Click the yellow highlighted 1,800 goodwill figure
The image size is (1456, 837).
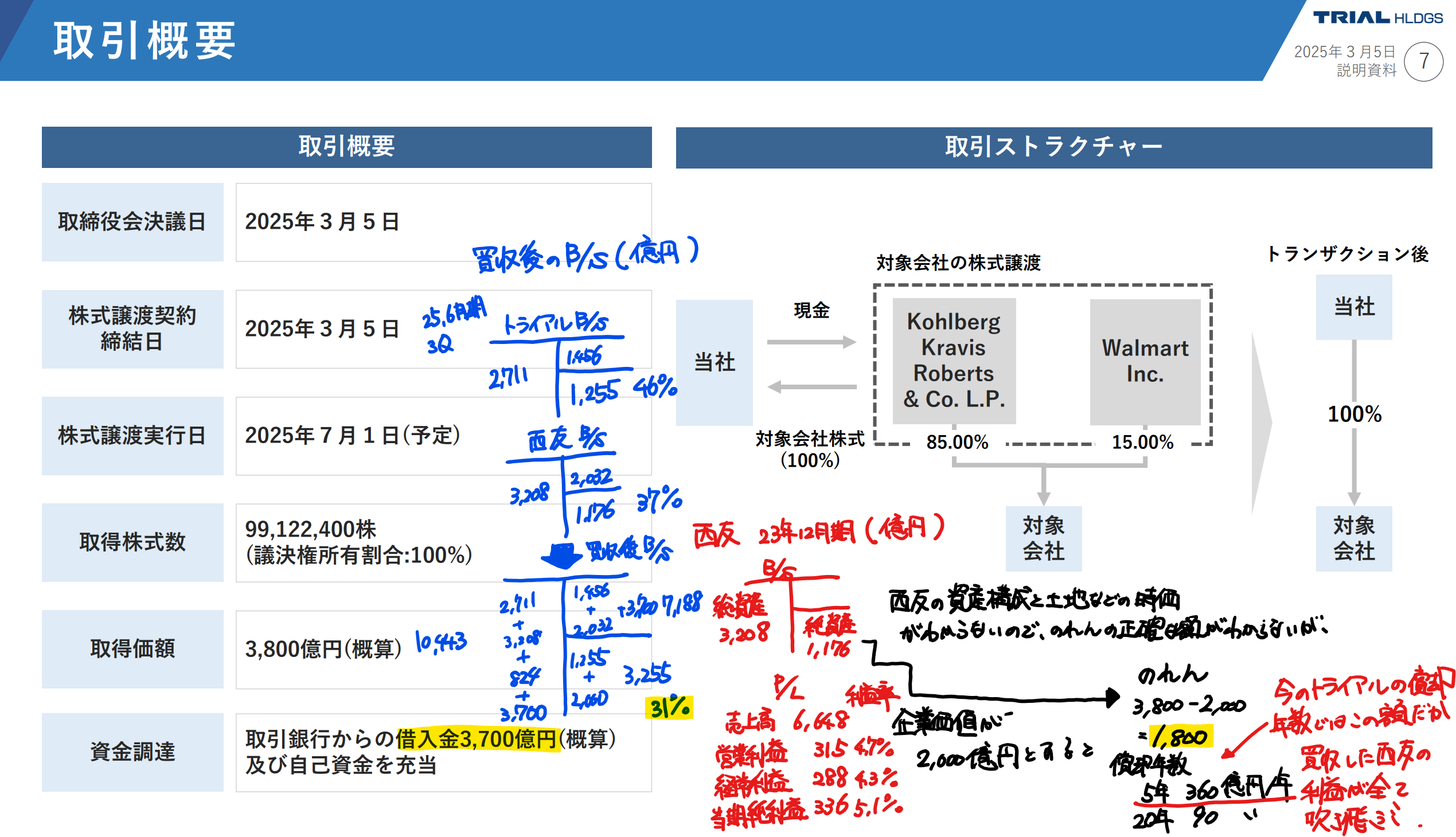tap(1181, 737)
